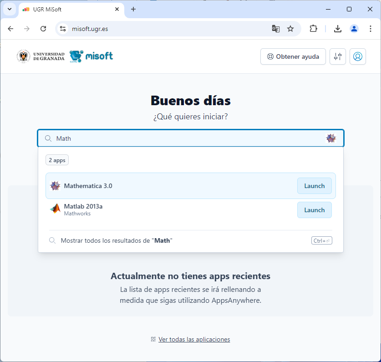Select the Mathematica 3.0 result row

point(190,186)
